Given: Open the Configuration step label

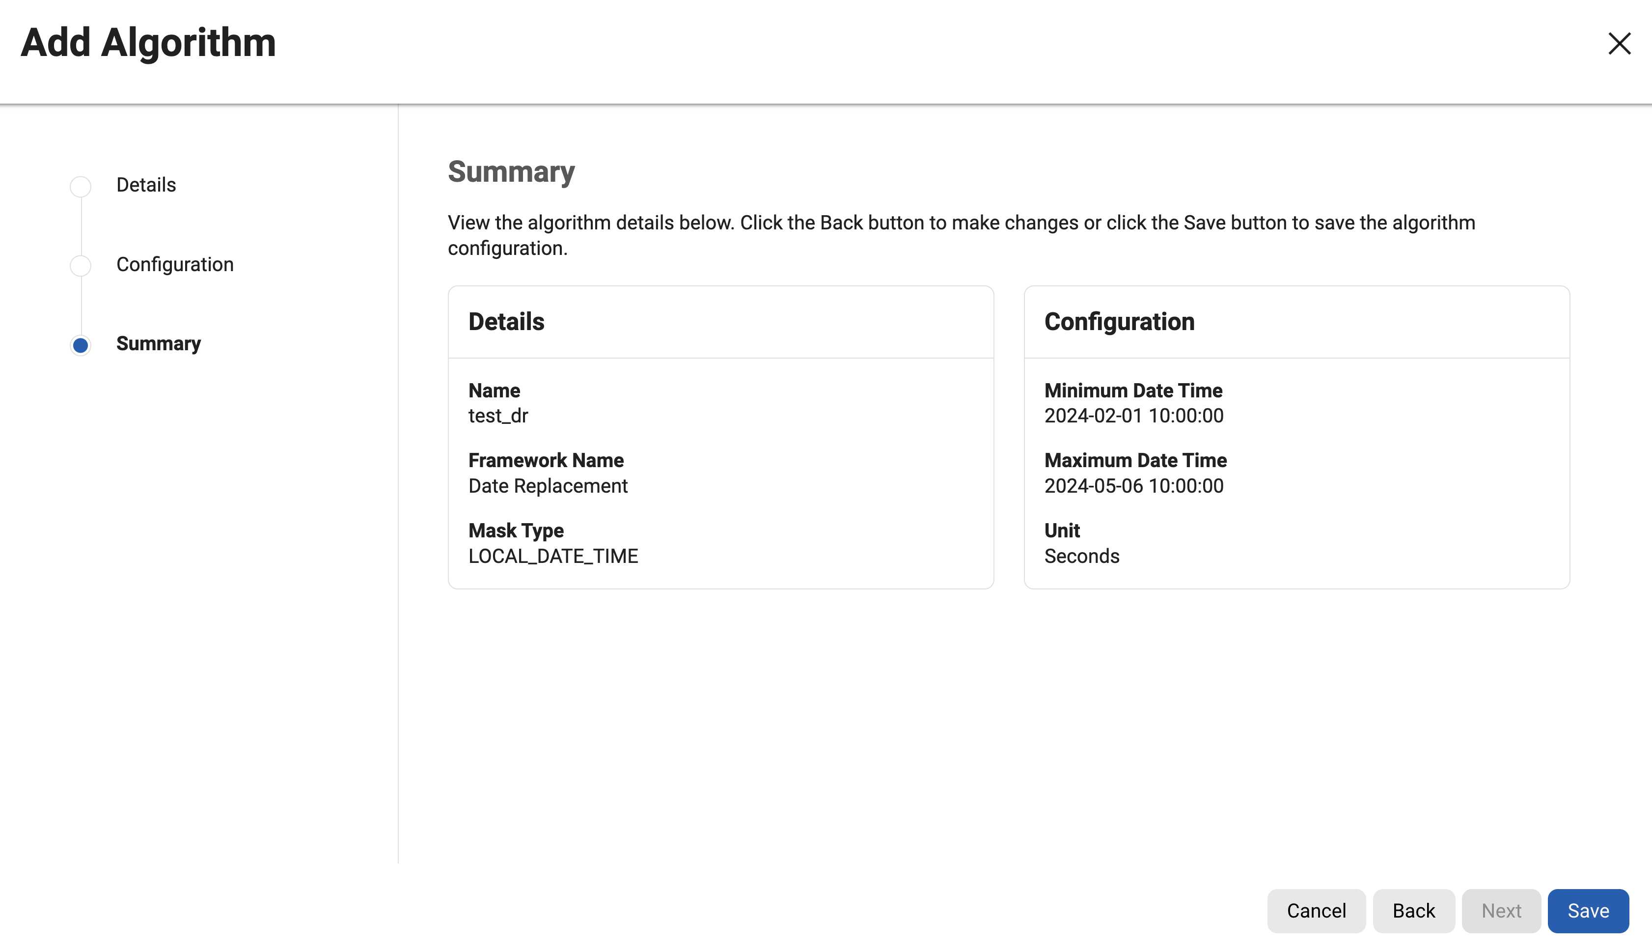Looking at the screenshot, I should (175, 265).
